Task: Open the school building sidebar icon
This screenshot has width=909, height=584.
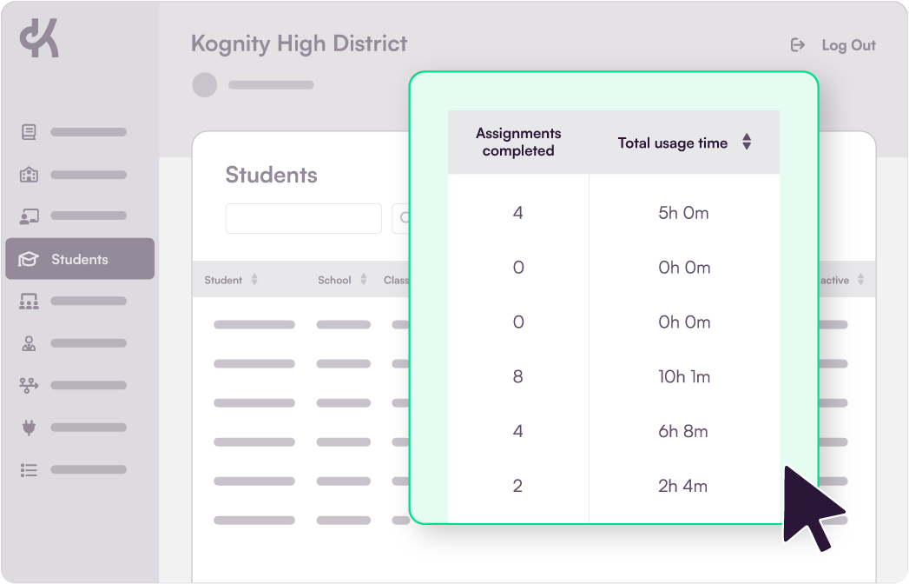Action: [x=29, y=175]
